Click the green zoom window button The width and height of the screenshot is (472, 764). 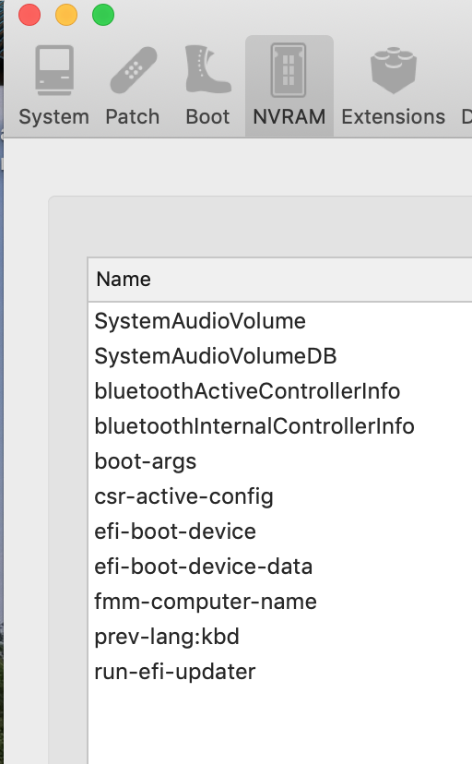tap(103, 15)
